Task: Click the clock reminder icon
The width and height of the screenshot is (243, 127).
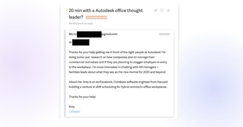Action: point(162,10)
